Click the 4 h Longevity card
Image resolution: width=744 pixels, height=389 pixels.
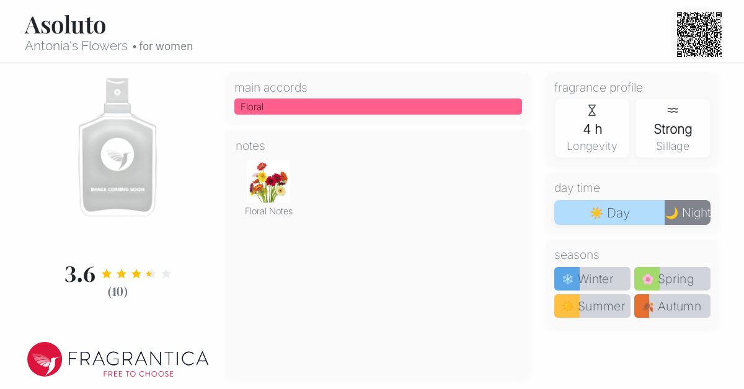592,129
